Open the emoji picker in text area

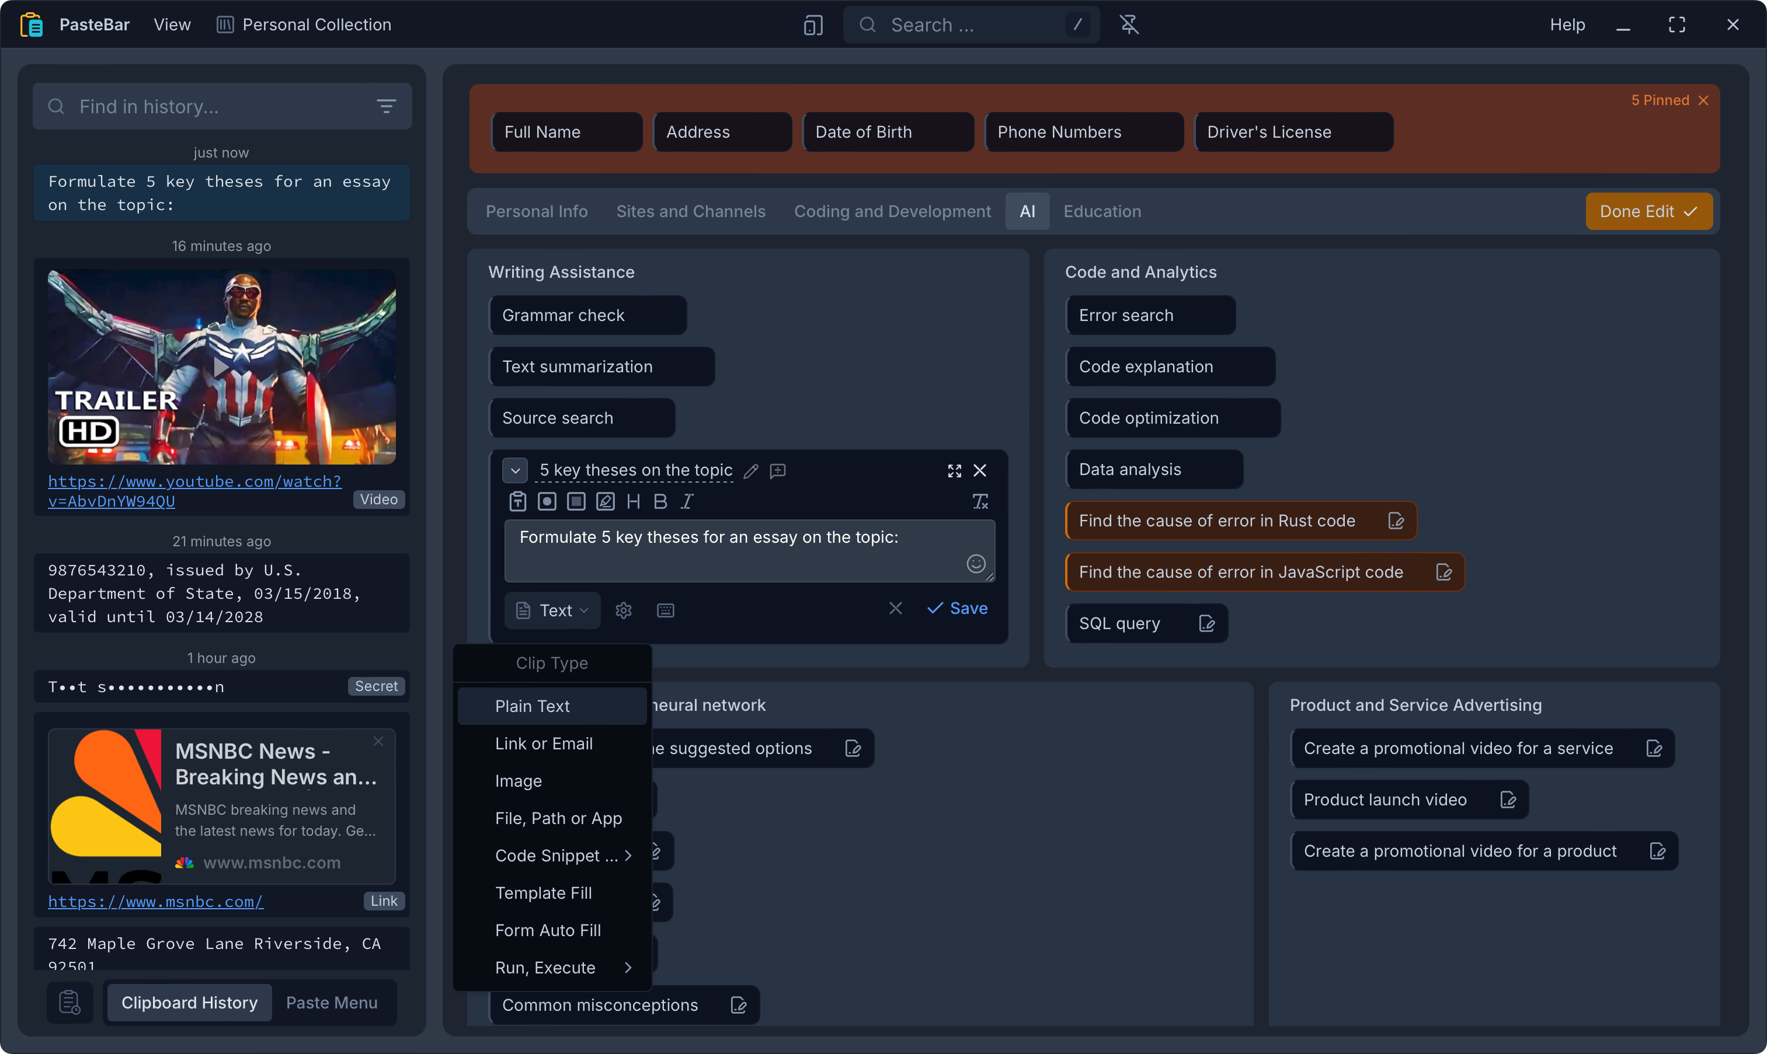(x=976, y=564)
